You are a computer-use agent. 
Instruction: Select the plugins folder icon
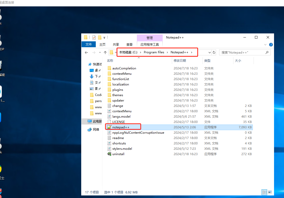pos(109,90)
